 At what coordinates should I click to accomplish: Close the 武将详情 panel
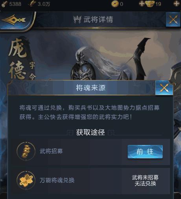[x=173, y=19]
